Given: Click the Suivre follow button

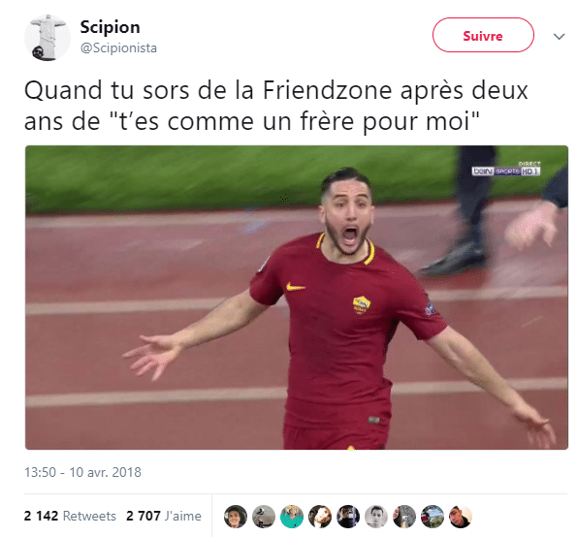Looking at the screenshot, I should coord(483,35).
